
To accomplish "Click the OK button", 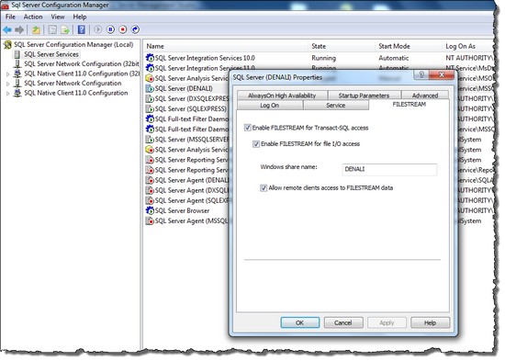I will [x=300, y=322].
